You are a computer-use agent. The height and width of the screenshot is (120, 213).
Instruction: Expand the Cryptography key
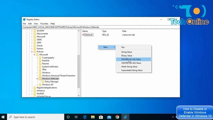click(x=37, y=58)
